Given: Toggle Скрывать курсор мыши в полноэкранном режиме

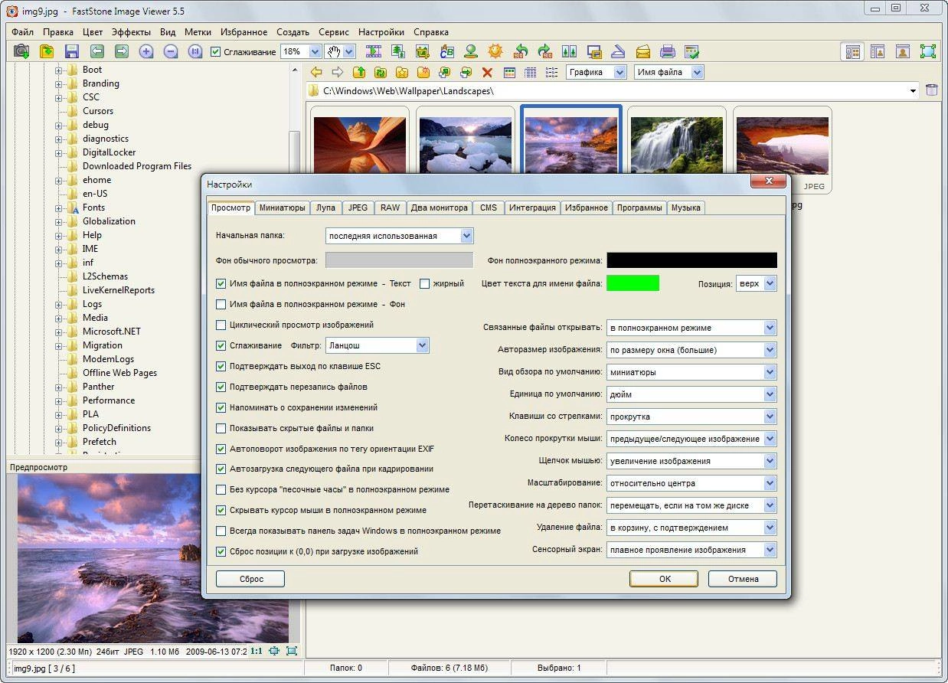Looking at the screenshot, I should click(221, 510).
